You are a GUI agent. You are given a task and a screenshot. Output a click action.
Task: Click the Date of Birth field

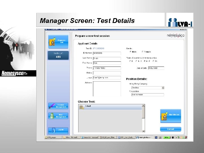coord(156,68)
